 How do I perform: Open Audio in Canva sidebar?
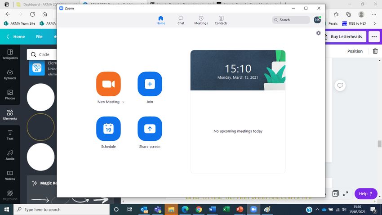(x=10, y=155)
